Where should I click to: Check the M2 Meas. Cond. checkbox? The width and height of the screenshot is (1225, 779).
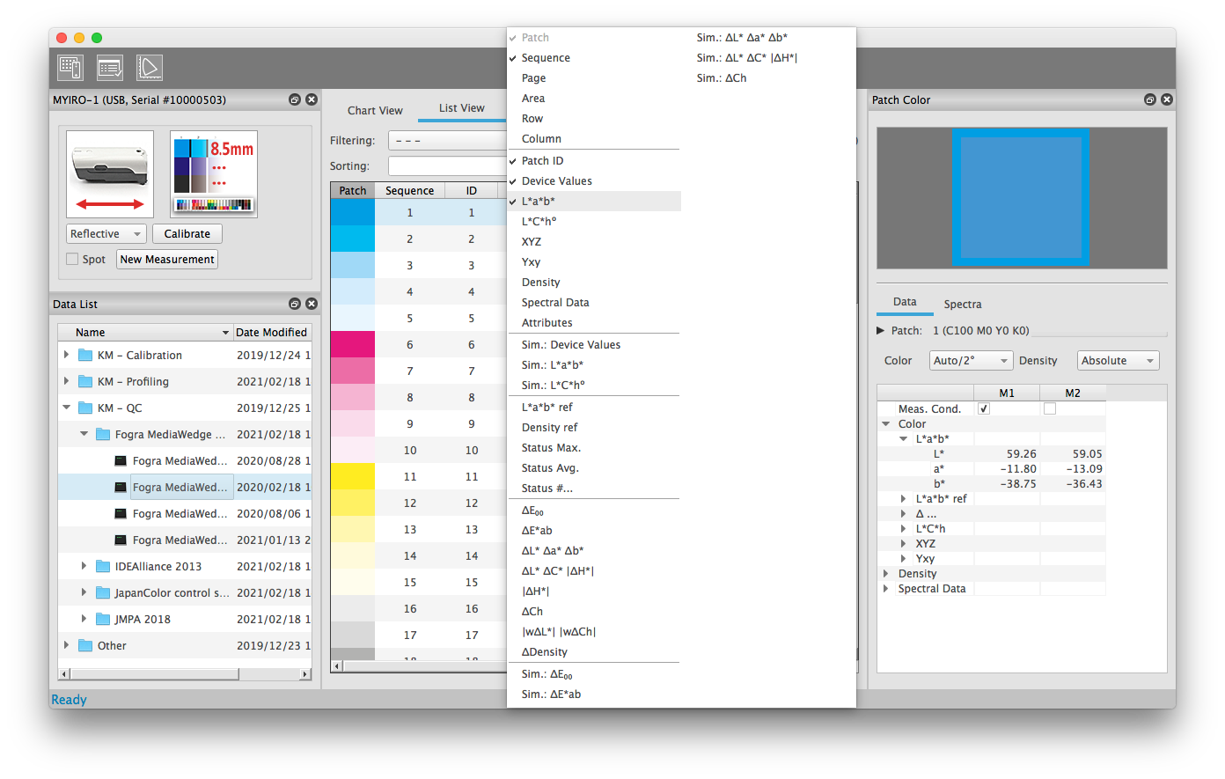point(1049,409)
